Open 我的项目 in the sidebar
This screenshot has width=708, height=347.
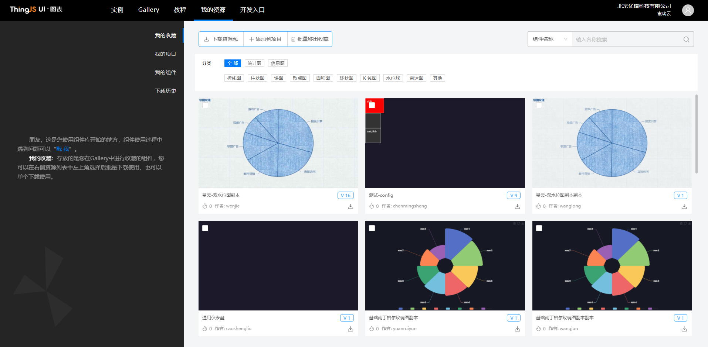166,54
